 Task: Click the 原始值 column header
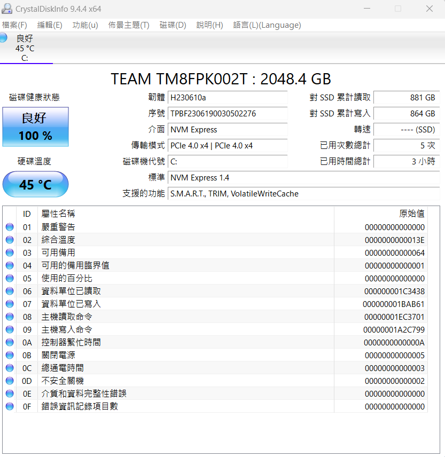coord(411,214)
